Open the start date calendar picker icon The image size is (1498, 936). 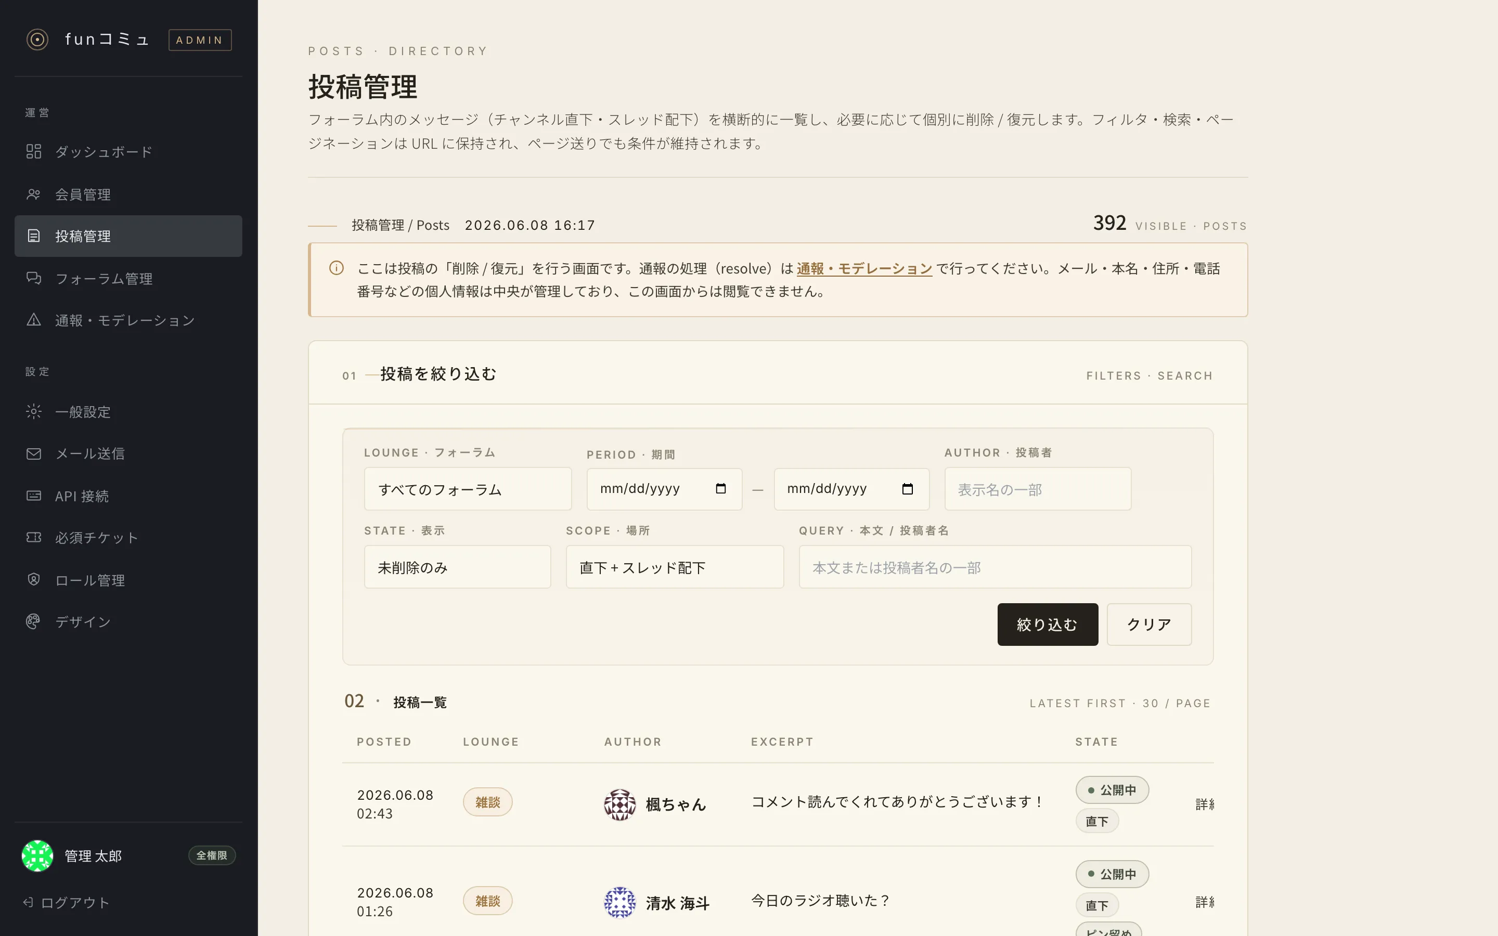tap(720, 488)
